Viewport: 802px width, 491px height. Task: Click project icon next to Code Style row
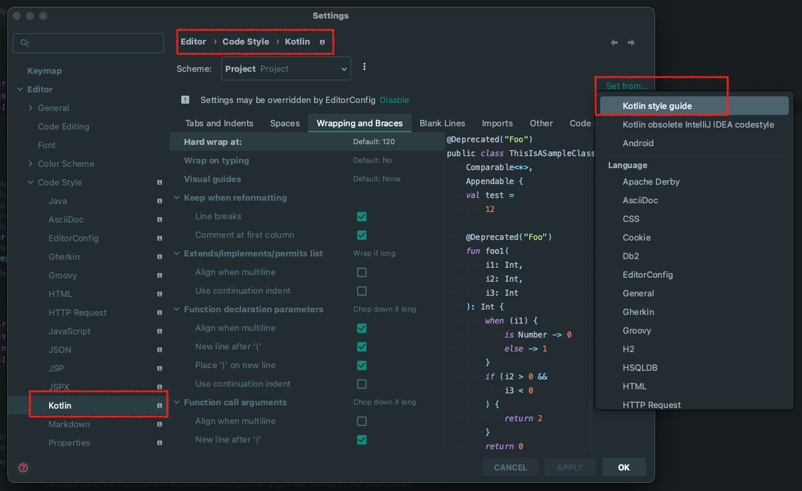coord(159,182)
